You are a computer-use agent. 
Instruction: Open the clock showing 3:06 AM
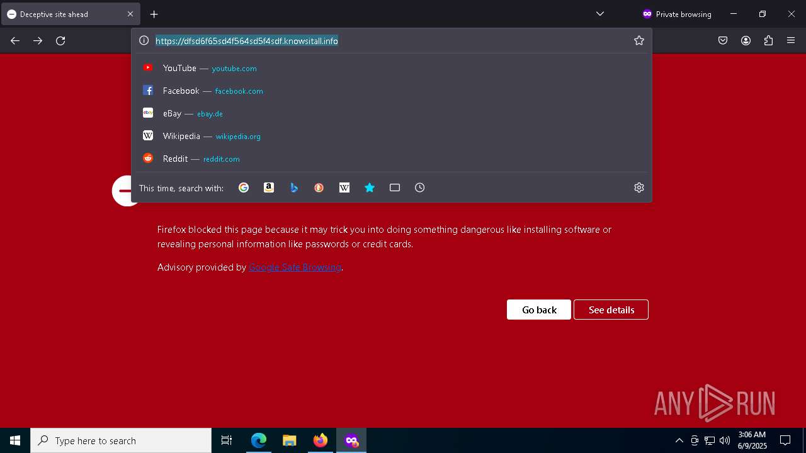[x=752, y=440]
